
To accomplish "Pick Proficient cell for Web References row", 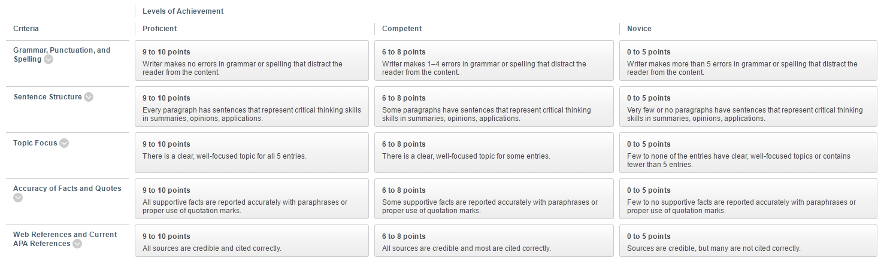I will pos(252,241).
